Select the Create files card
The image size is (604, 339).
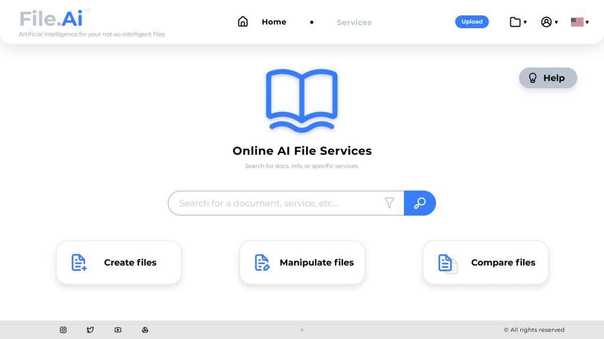click(x=119, y=262)
